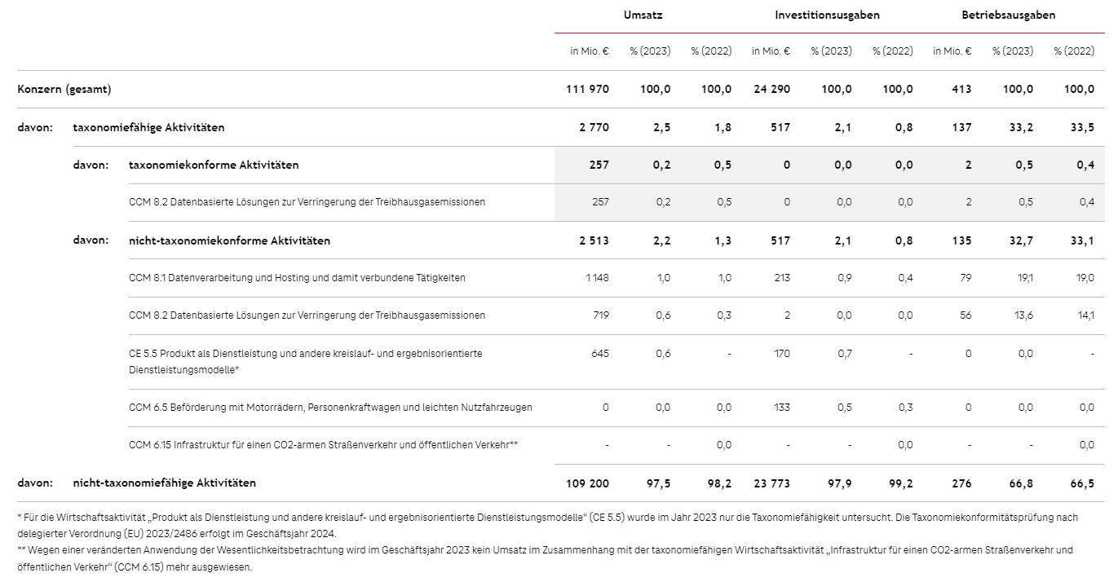The height and width of the screenshot is (582, 1118).
Task: Click the 23 773 Investitionsausgaben value
Action: tap(771, 483)
